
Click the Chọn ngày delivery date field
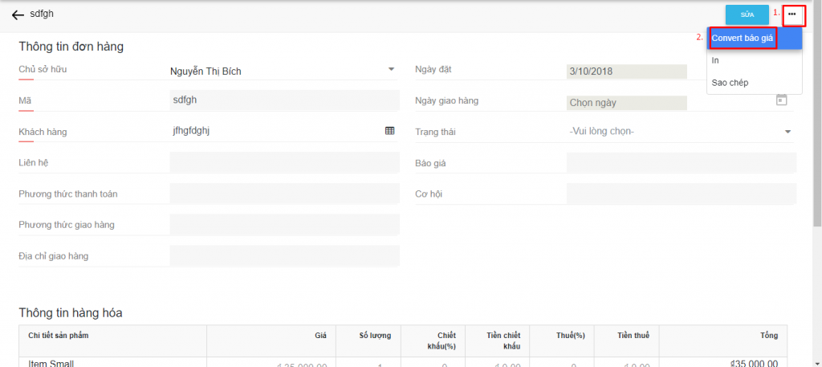[626, 102]
